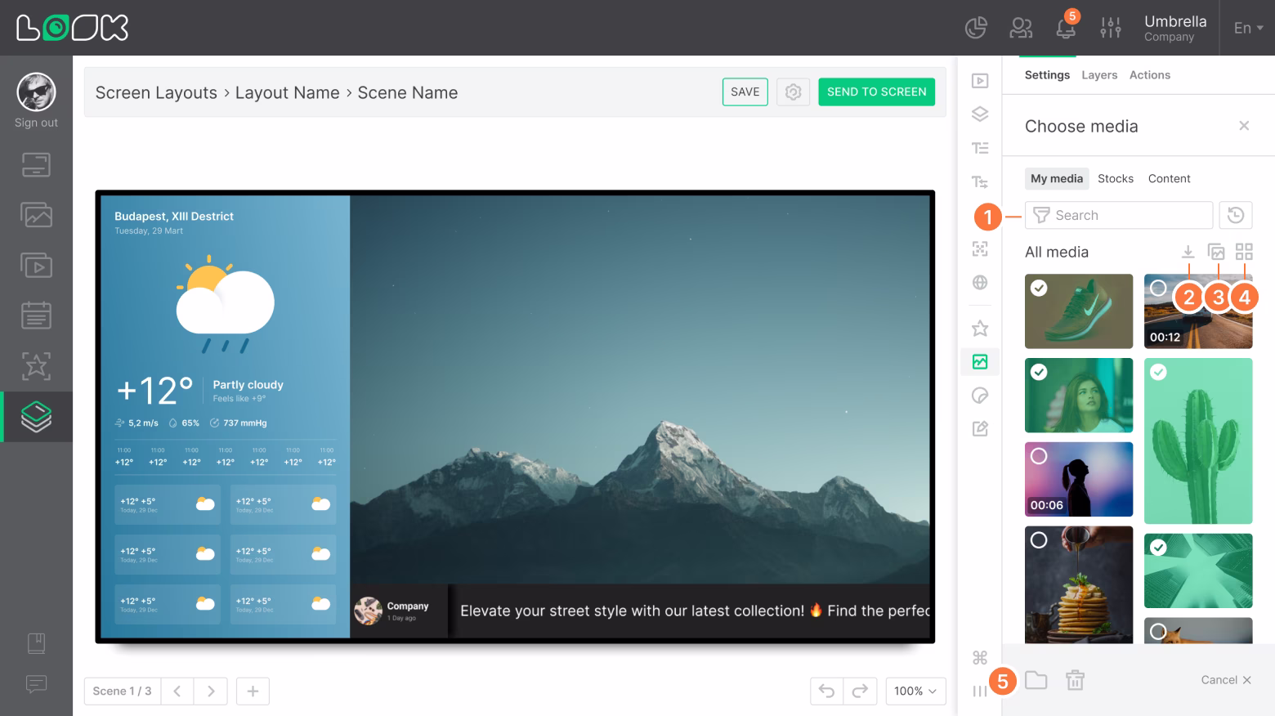The image size is (1275, 716).
Task: Select the play preview tool in tool strip
Action: pos(980,81)
